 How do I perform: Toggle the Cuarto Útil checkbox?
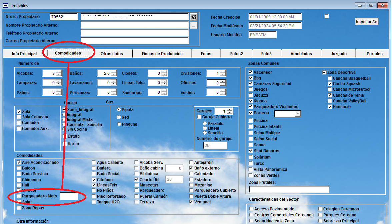click(x=136, y=179)
